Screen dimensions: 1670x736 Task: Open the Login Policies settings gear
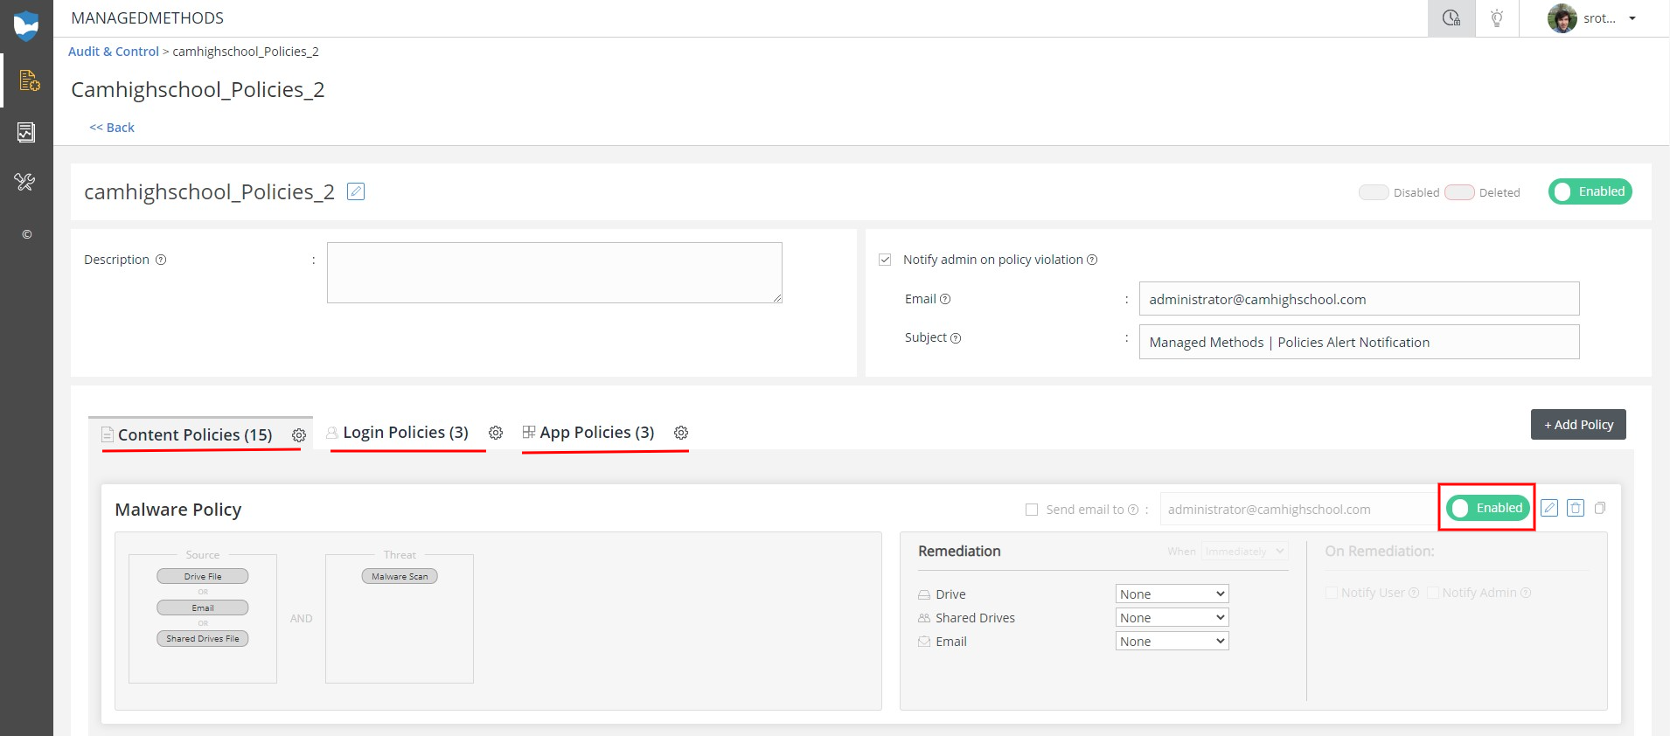point(496,433)
